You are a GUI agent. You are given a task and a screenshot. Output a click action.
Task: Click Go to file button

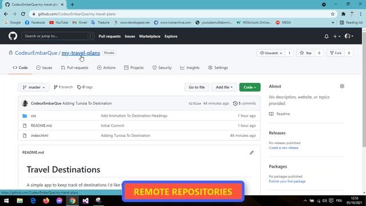(x=197, y=88)
